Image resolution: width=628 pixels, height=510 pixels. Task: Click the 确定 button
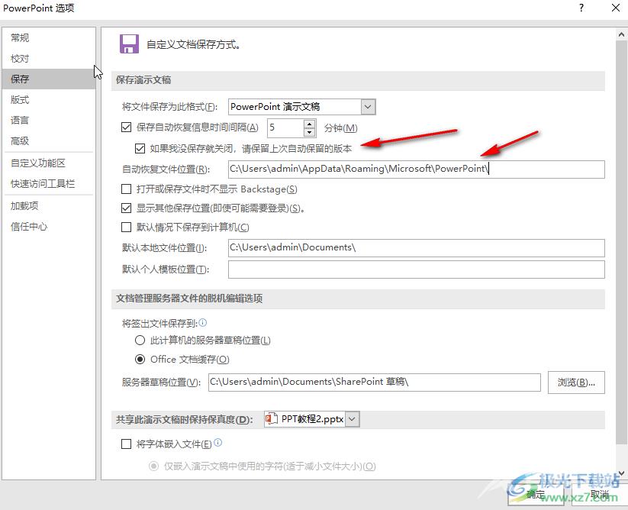536,495
